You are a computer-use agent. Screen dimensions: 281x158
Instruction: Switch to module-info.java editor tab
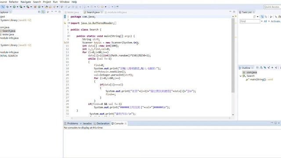coord(116,12)
